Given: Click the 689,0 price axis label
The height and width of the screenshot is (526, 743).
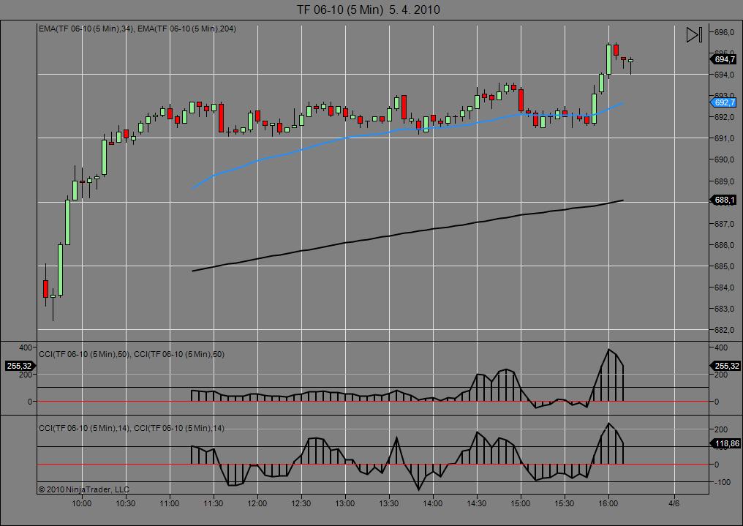Looking at the screenshot, I should 724,181.
